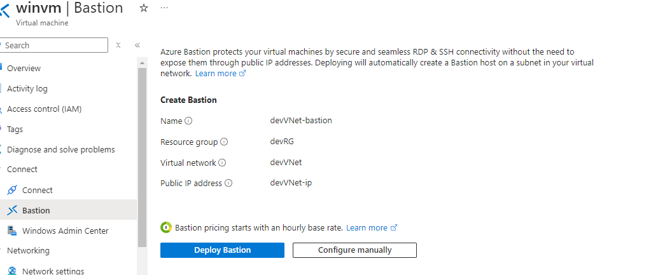Click the Create Bastion heading
This screenshot has height=275, width=672.
188,100
